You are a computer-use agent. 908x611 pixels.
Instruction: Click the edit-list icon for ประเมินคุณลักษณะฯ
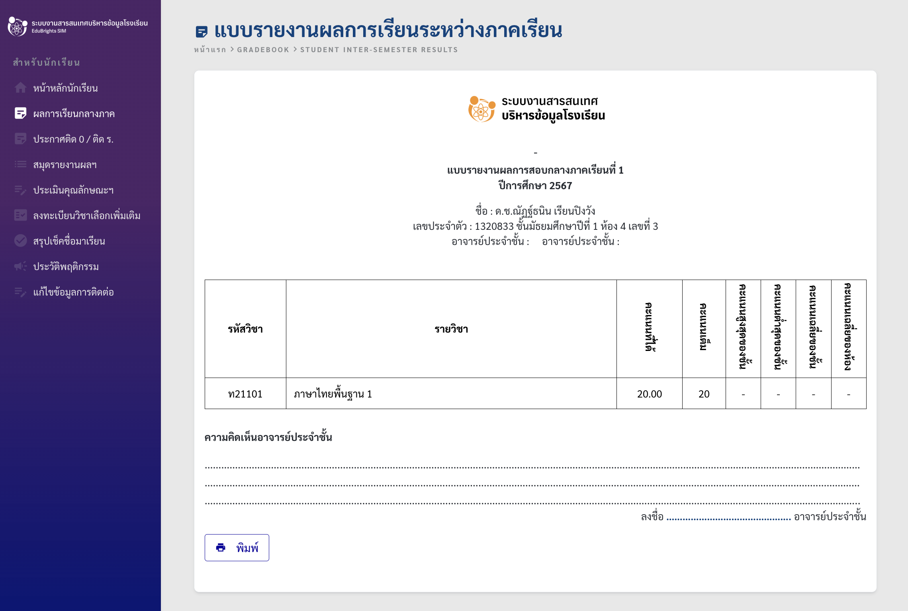coord(20,190)
